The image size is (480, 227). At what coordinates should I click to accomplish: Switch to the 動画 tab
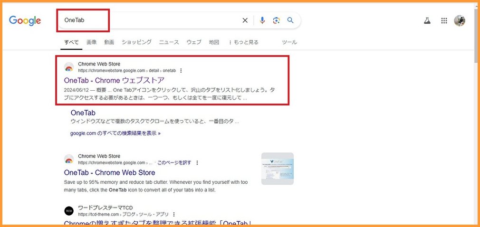[x=109, y=42]
